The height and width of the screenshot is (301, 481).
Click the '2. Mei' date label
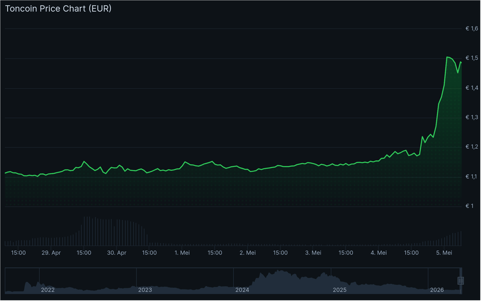click(248, 253)
